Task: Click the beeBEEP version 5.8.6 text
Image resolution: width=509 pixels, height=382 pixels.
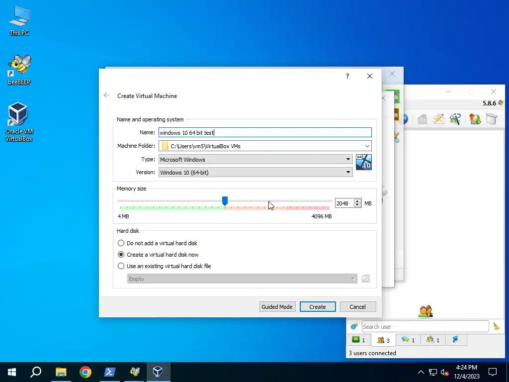Action: pyautogui.click(x=489, y=103)
